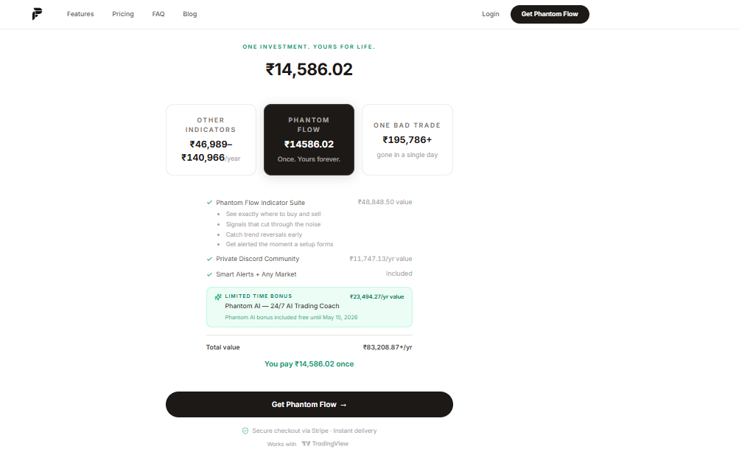Go to the Pricing nav link
Viewport: 739px width, 466px height.
[x=123, y=14]
